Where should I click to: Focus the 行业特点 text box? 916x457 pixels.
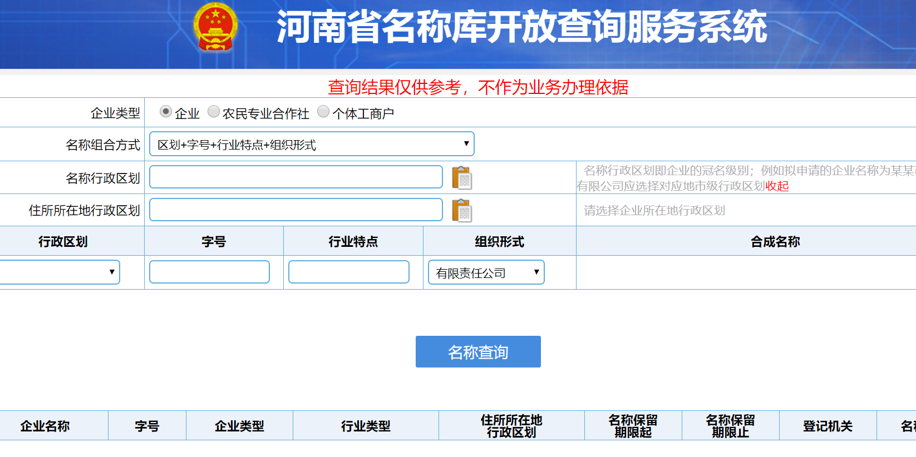tap(349, 272)
